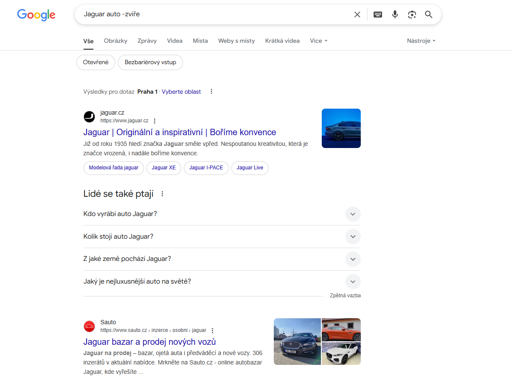The image size is (512, 379).
Task: Click the https://www.jaguar.cz URL text
Action: (124, 121)
